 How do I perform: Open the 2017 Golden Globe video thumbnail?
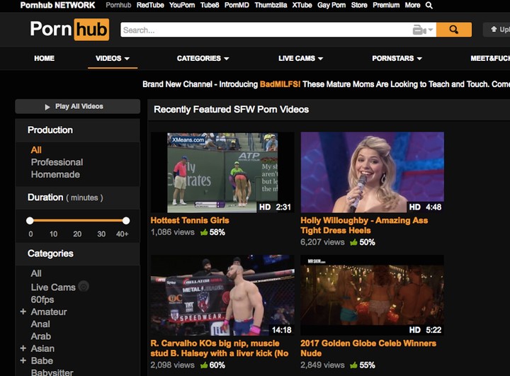pos(372,295)
